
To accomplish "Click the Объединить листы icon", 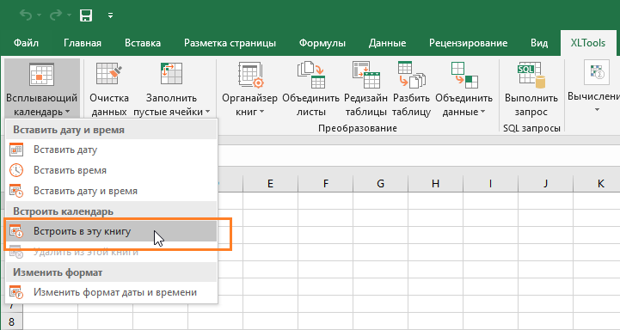I will pyautogui.click(x=310, y=74).
